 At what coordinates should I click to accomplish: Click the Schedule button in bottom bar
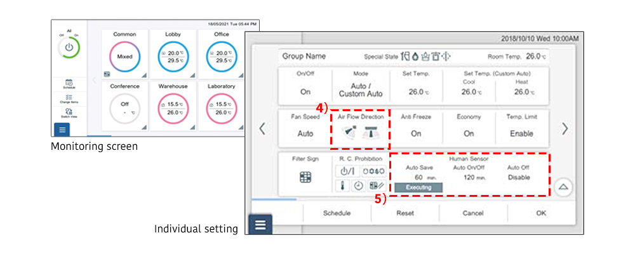point(337,213)
